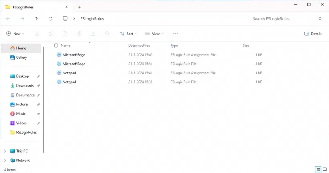The width and height of the screenshot is (329, 173).
Task: Switch to large thumbnails view icon in status bar
Action: click(325, 169)
